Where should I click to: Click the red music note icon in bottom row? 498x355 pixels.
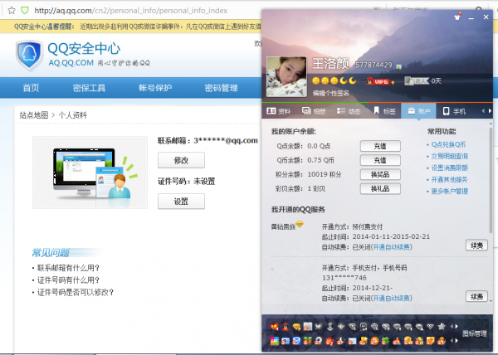click(x=330, y=341)
